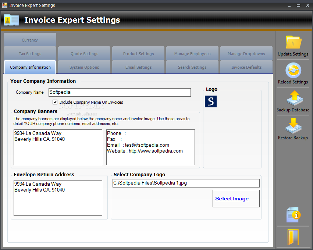Screen dimensions: 313x250
Task: Click the Backup Database arrow icon
Action: [295, 98]
